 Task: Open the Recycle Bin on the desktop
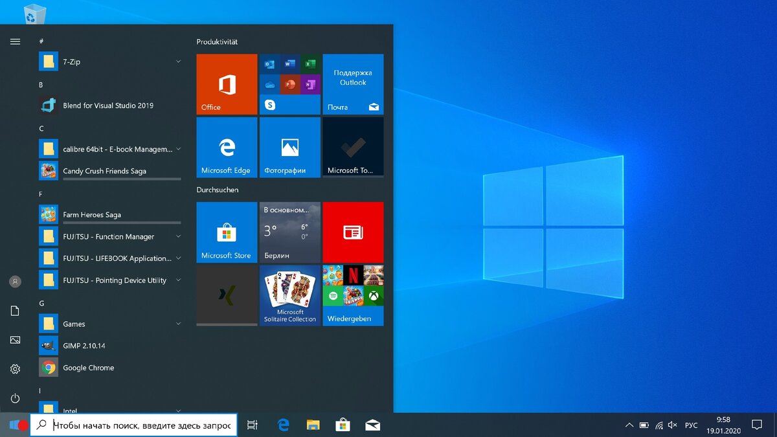point(34,13)
